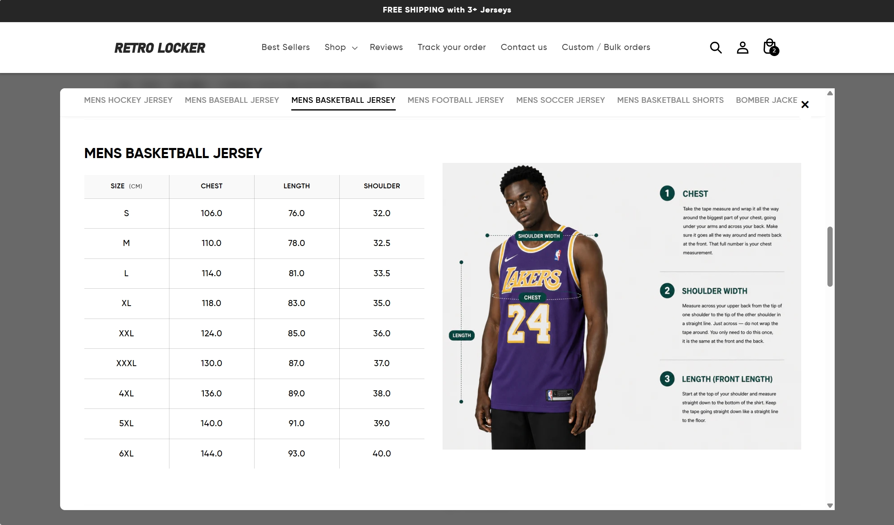Click the L size row label
The image size is (894, 525).
point(126,273)
